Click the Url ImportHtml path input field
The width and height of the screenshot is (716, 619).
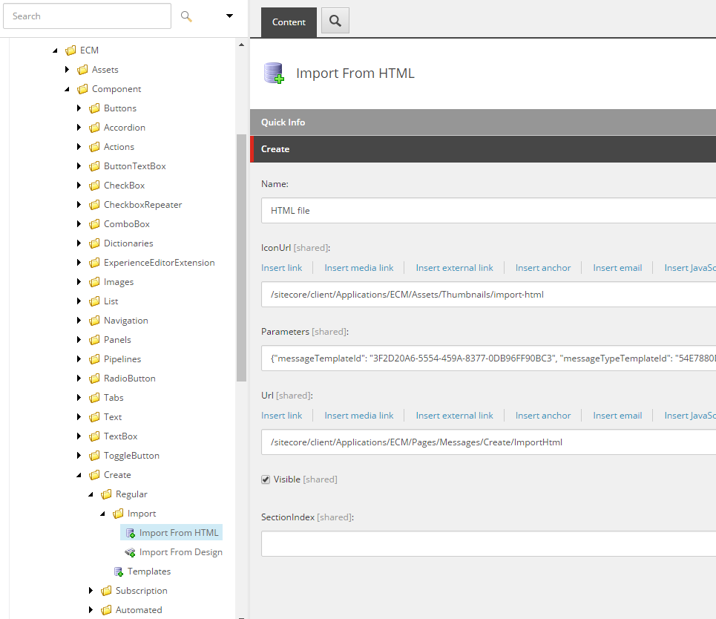(489, 442)
